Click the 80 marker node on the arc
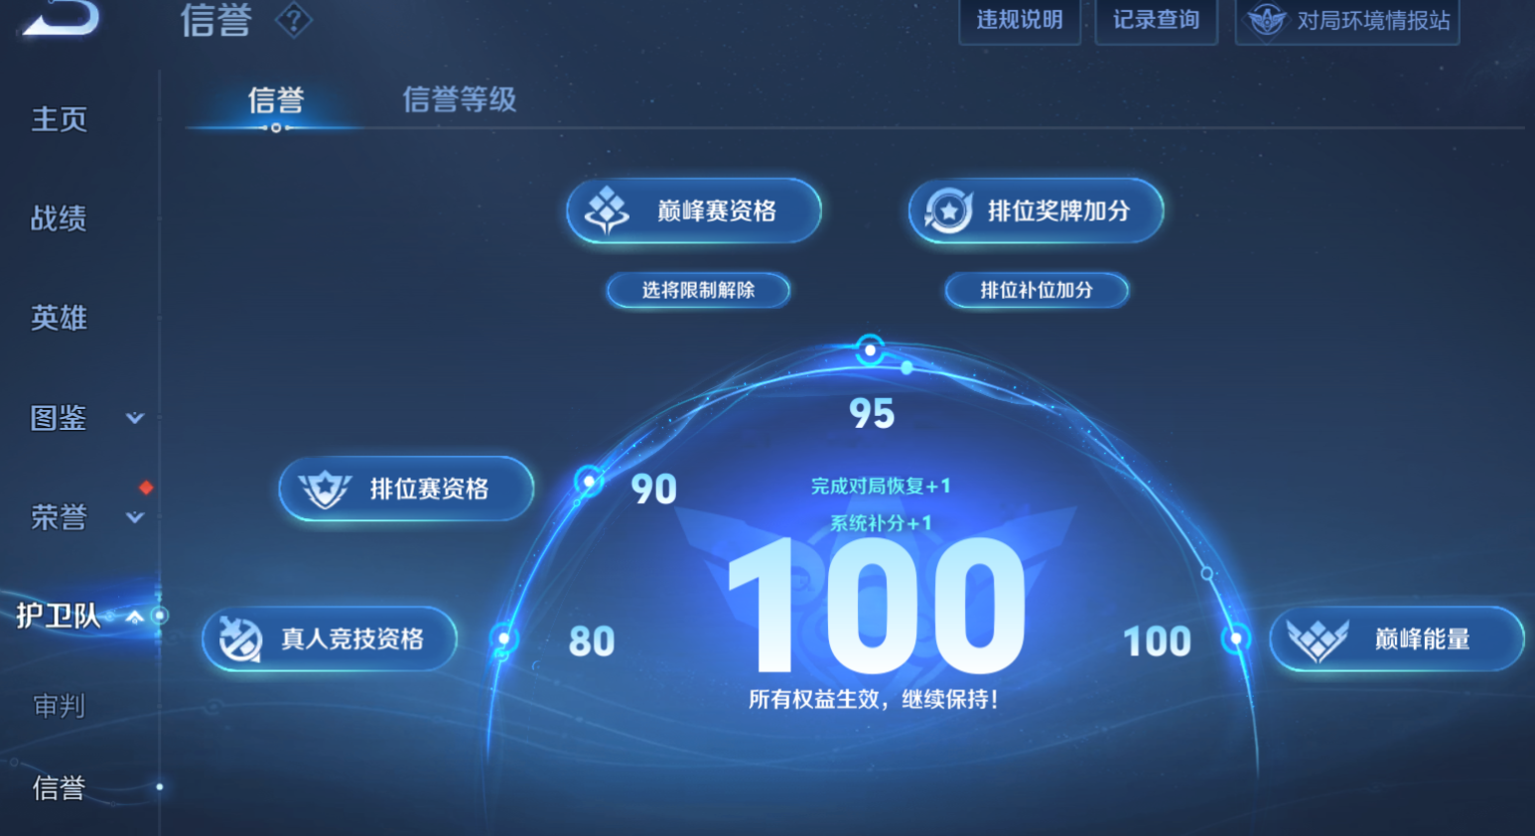 click(504, 638)
